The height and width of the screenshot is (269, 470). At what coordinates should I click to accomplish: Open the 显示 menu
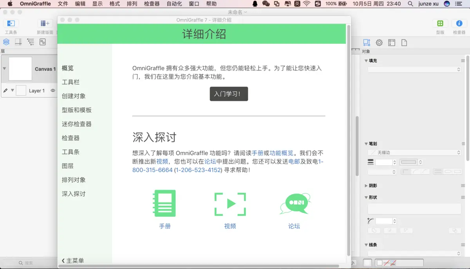(97, 4)
